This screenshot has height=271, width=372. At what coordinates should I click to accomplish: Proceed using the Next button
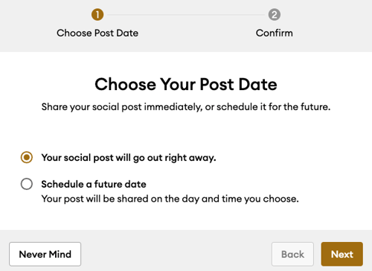[x=342, y=254]
